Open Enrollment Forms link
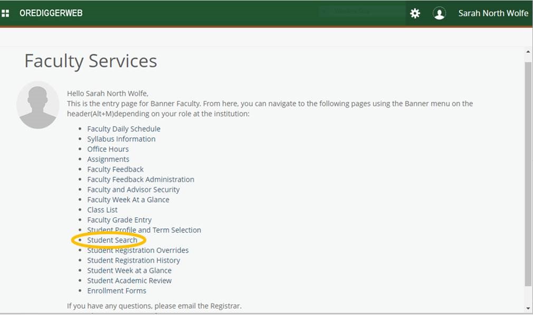 tap(117, 290)
